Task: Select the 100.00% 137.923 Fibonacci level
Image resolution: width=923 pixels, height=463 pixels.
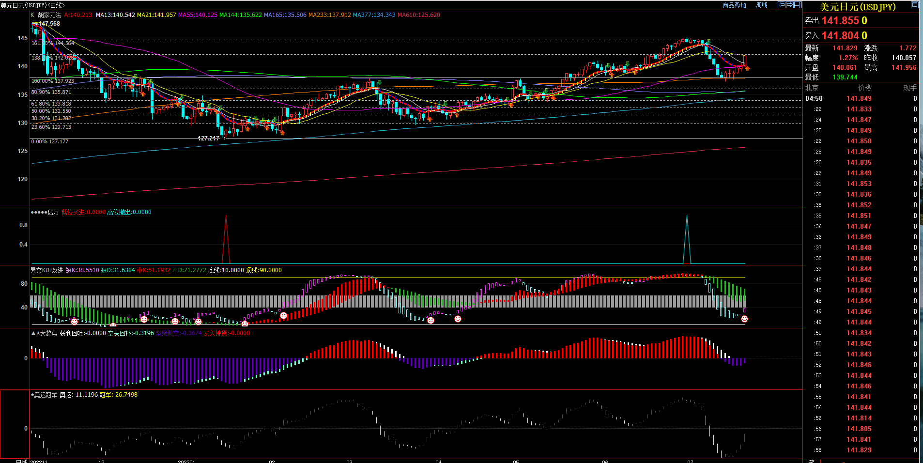Action: pyautogui.click(x=53, y=81)
